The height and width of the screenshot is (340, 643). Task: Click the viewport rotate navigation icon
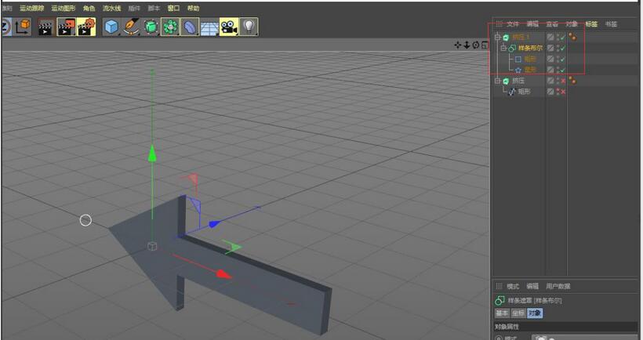tap(476, 45)
